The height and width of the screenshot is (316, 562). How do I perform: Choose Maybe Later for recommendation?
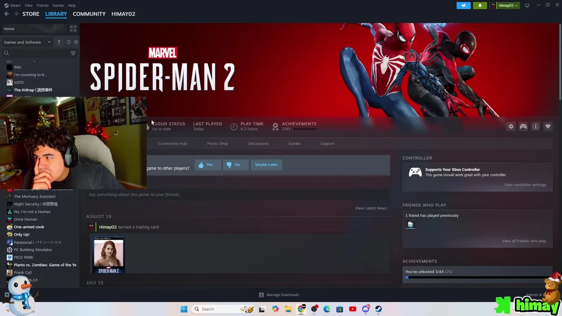266,165
